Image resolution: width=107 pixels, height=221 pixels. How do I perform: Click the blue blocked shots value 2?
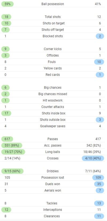tap(100, 36)
